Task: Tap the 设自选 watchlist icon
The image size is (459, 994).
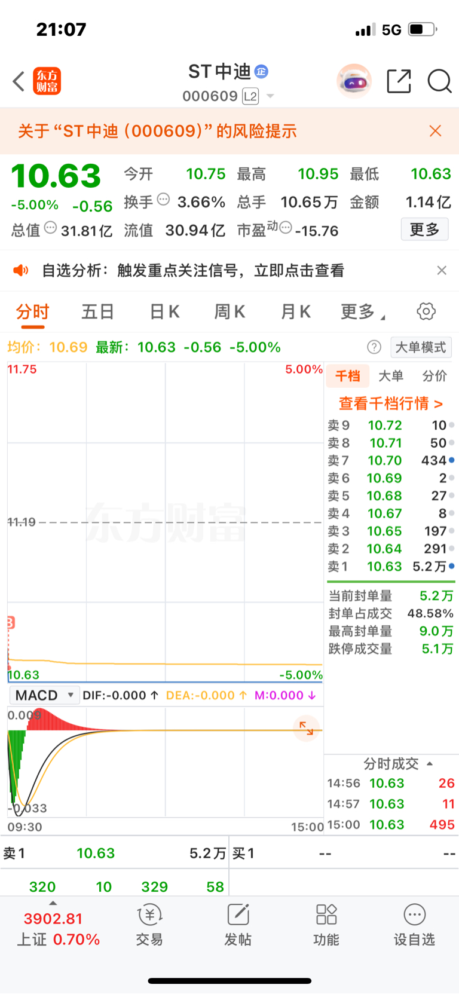Action: [414, 925]
